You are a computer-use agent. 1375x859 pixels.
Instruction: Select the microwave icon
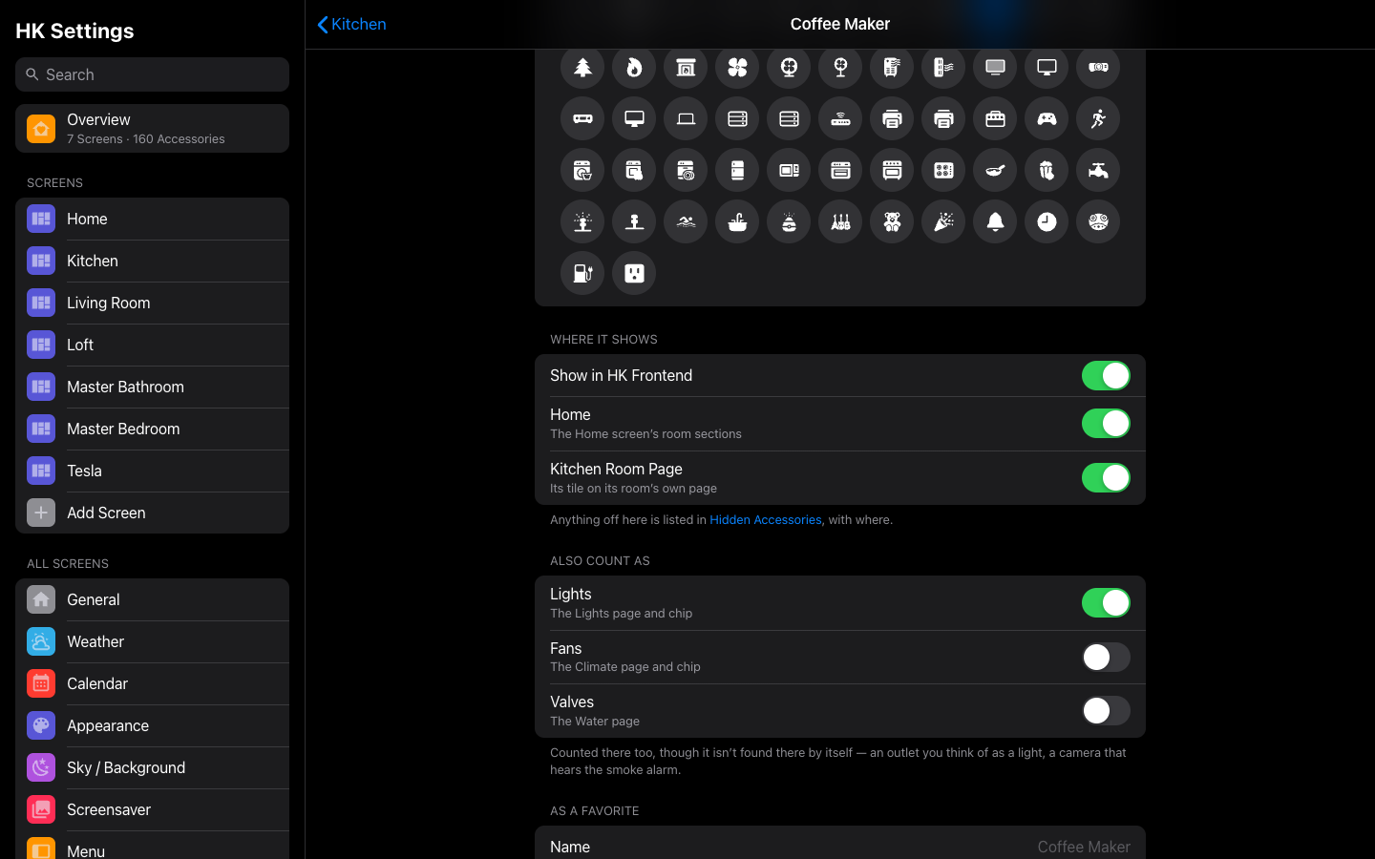789,170
